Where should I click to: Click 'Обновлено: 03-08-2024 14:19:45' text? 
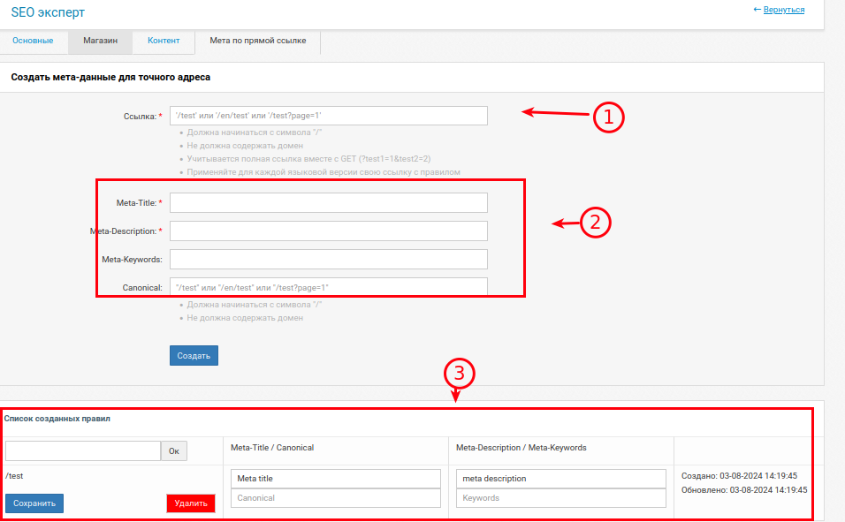point(744,490)
